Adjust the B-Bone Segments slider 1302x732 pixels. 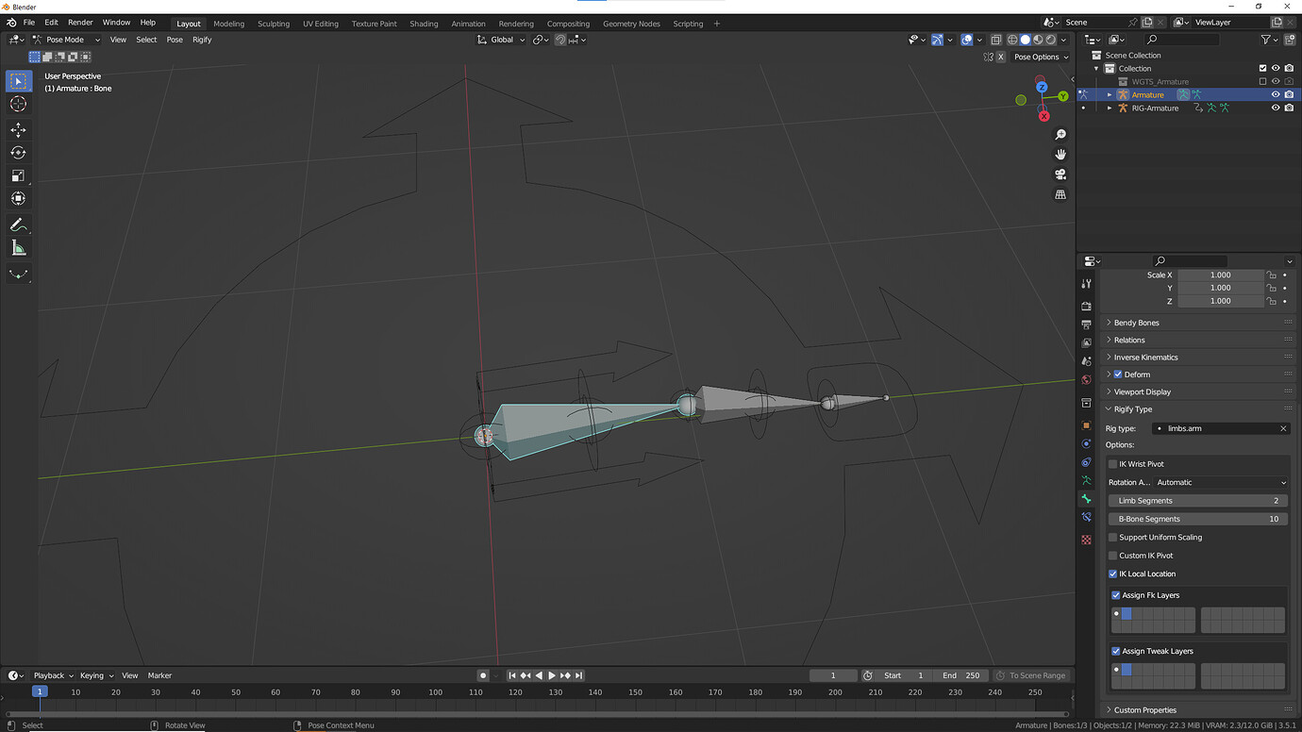pos(1198,519)
